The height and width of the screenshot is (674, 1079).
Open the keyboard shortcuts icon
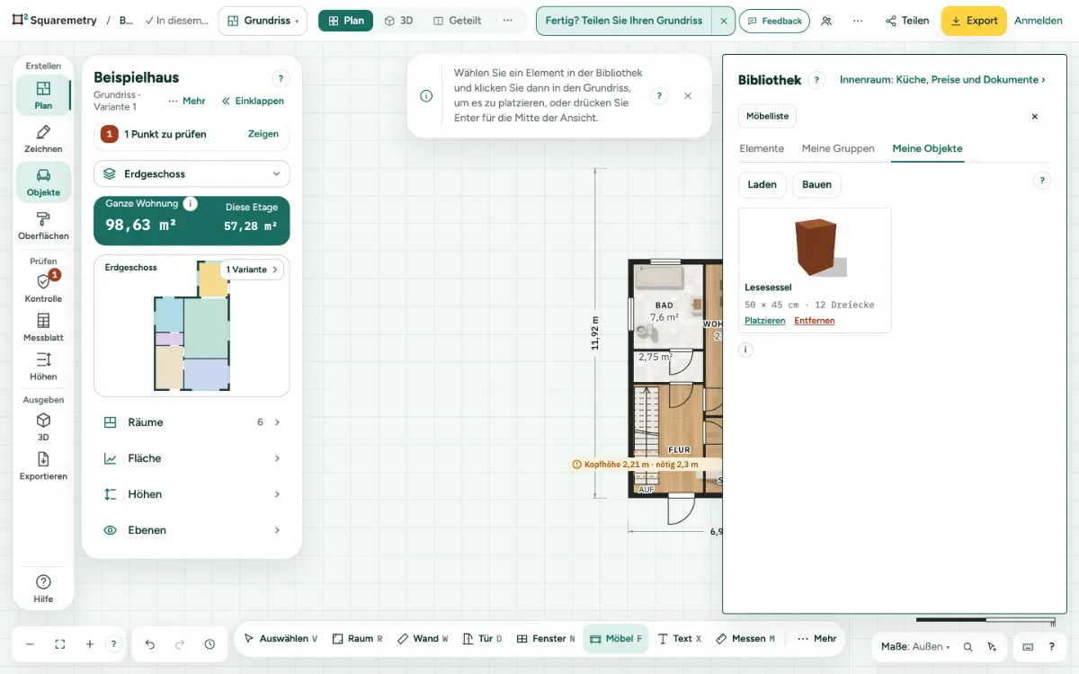coord(1028,646)
